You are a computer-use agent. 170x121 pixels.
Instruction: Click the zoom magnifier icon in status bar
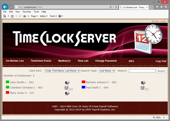[154, 117]
